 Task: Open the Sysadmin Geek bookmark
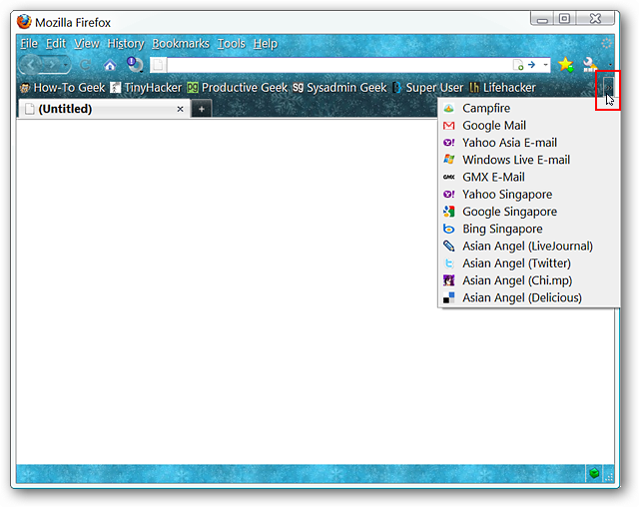point(339,88)
